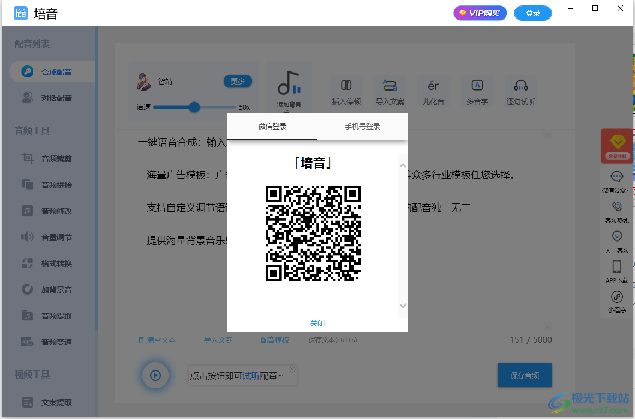
Task: Click the 儿化音 toolbar icon
Action: 433,86
